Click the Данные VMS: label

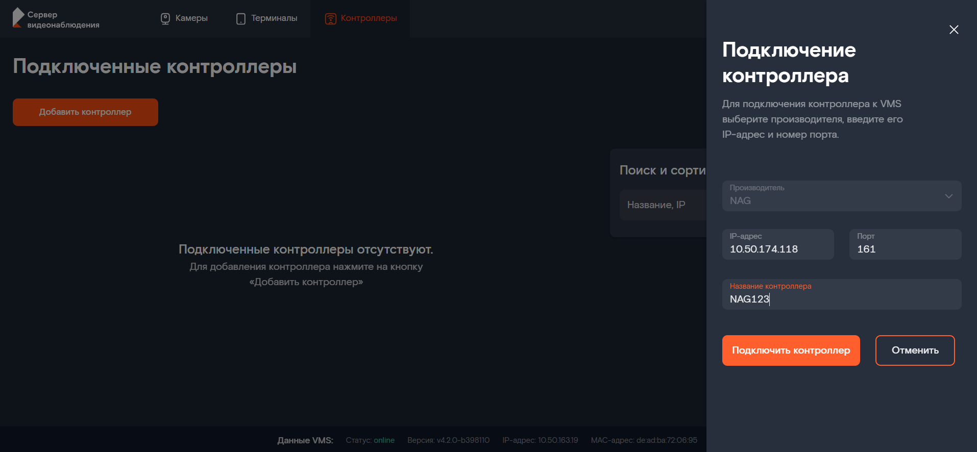point(305,440)
